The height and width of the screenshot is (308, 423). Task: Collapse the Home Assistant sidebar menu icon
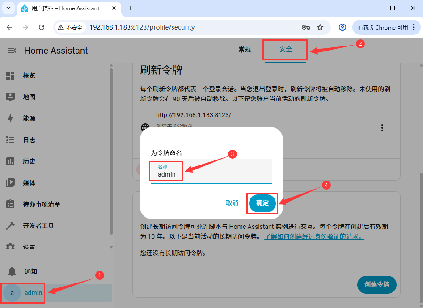(x=12, y=51)
